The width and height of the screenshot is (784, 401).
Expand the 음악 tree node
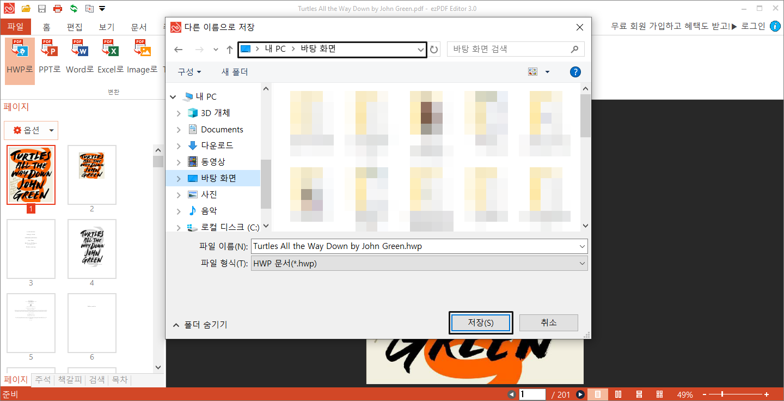pyautogui.click(x=179, y=211)
